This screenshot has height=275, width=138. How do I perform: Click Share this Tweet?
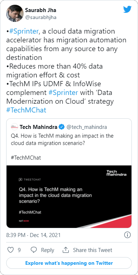pyautogui.click(x=93, y=250)
